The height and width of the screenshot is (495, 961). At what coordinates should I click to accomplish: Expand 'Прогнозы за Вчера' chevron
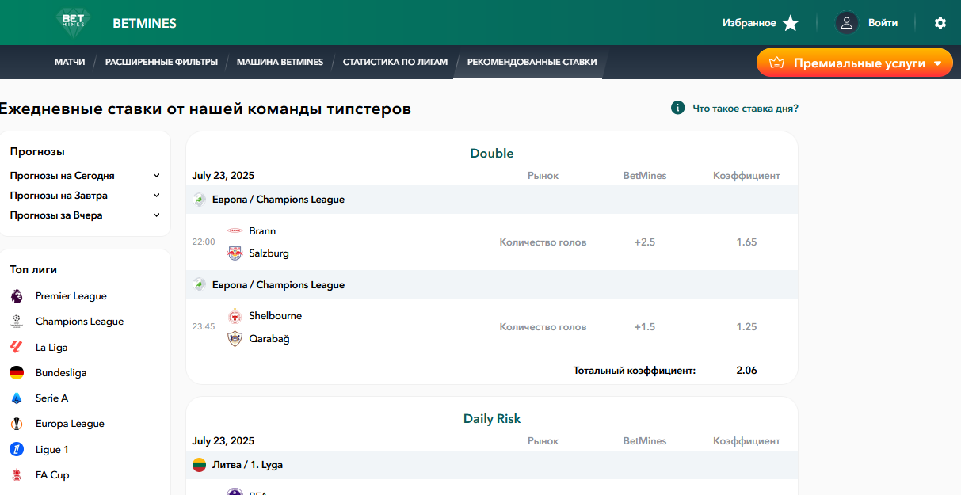pyautogui.click(x=157, y=215)
